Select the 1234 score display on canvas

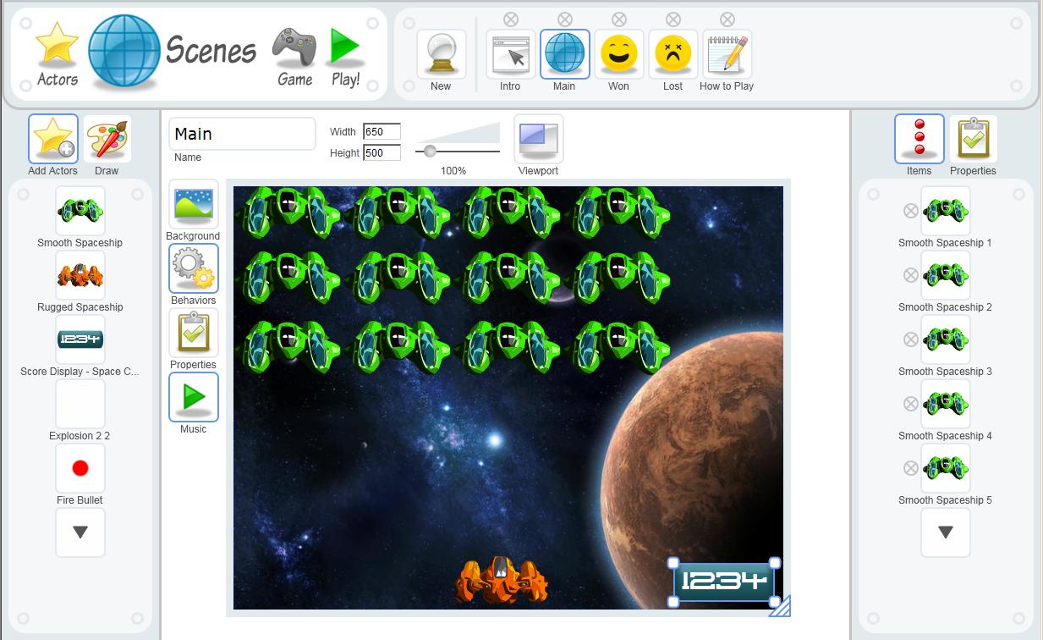tap(724, 582)
